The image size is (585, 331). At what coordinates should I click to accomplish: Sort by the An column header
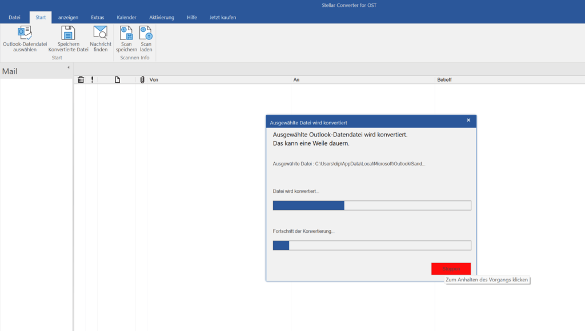click(363, 79)
